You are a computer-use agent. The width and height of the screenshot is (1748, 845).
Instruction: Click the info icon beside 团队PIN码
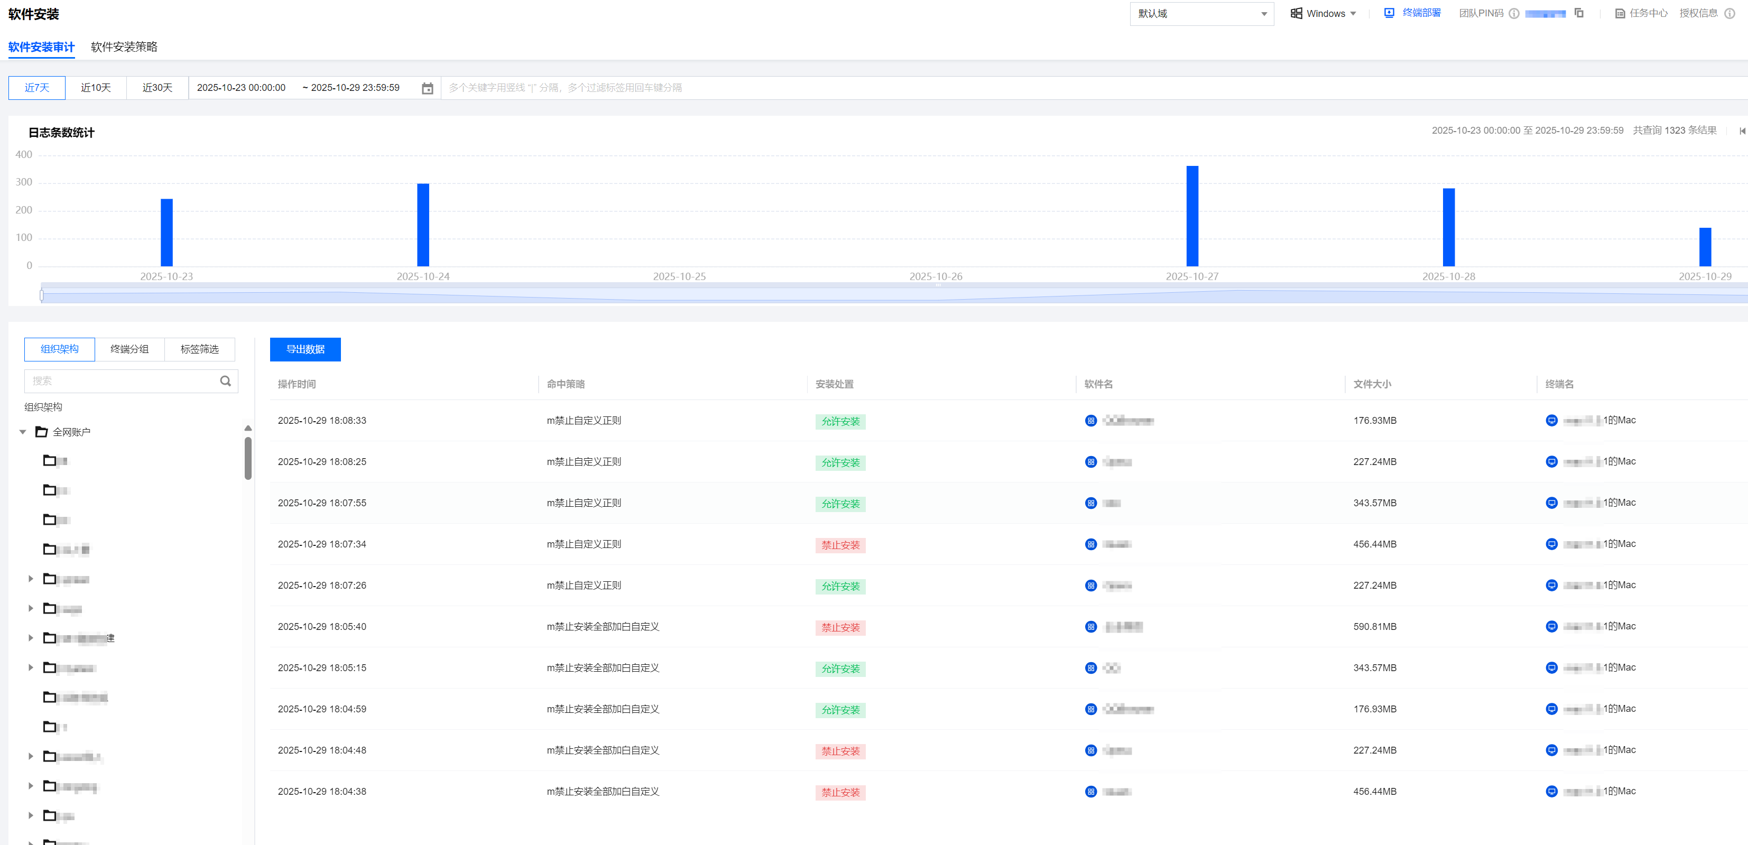tap(1514, 14)
